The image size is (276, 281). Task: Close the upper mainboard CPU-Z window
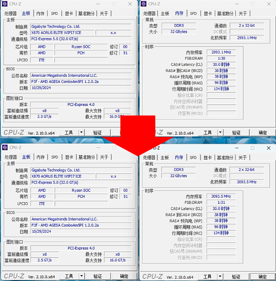click(x=130, y=4)
